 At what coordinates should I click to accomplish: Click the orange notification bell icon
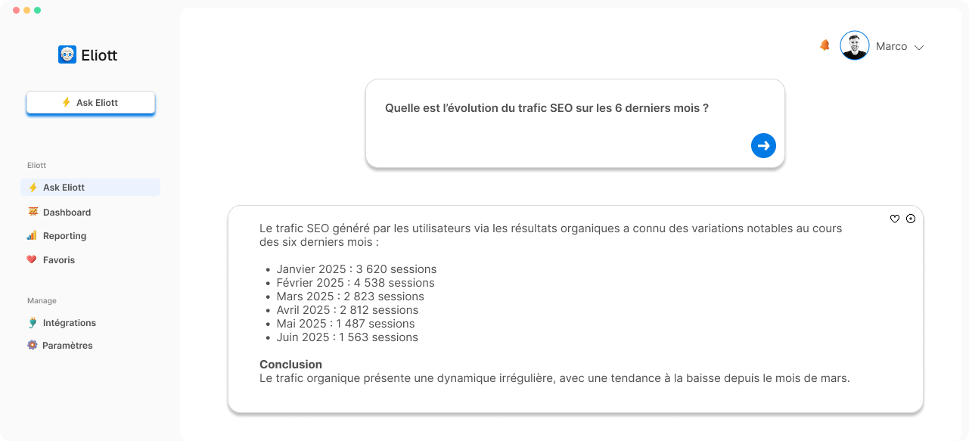(825, 45)
